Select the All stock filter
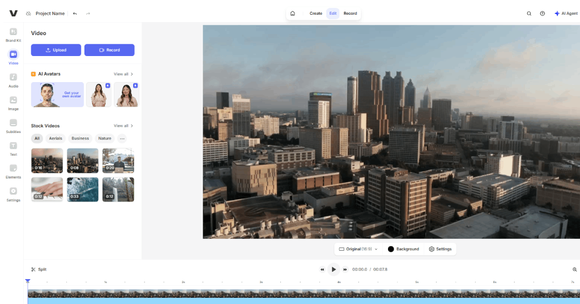 pos(37,138)
